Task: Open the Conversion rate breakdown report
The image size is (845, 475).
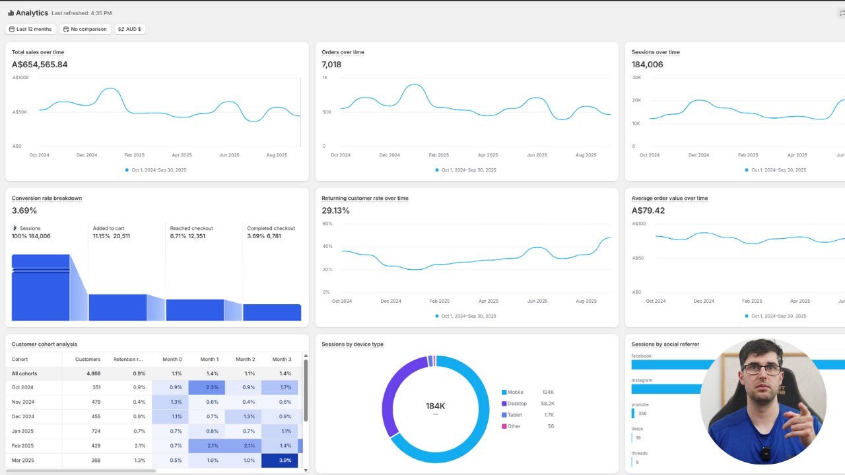Action: tap(47, 198)
